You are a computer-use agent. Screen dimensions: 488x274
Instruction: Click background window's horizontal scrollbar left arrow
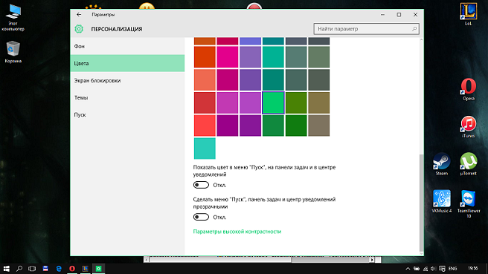pos(147,260)
